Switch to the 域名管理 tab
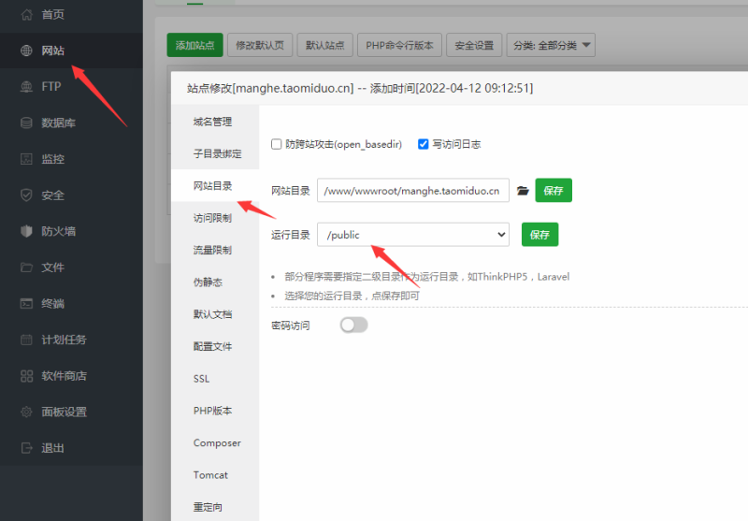This screenshot has height=521, width=748. [x=215, y=122]
